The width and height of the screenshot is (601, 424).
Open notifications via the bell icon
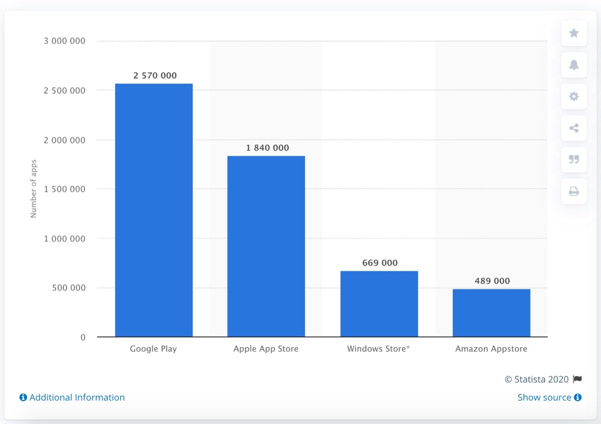pos(574,65)
